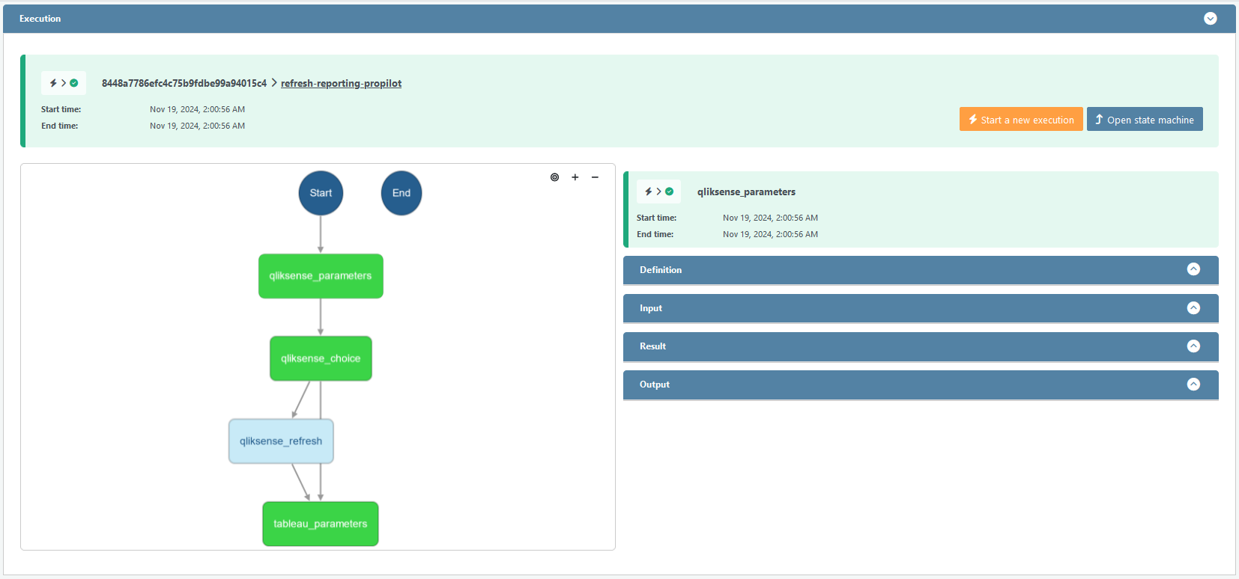This screenshot has height=579, width=1239.
Task: Click Open state machine button
Action: tap(1144, 120)
